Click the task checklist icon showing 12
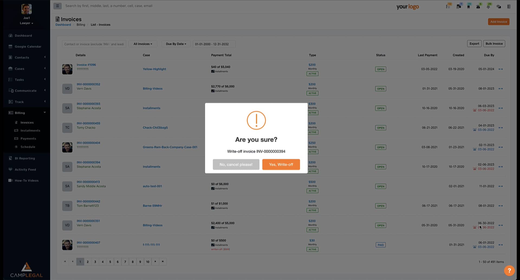This screenshot has height=280, width=520. click(448, 7)
